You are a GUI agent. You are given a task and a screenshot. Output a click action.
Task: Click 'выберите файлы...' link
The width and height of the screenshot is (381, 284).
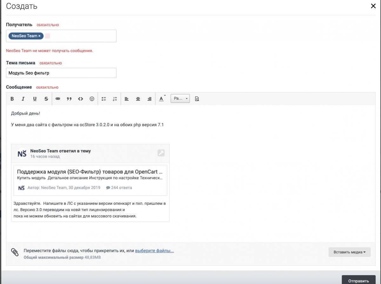coord(154,251)
